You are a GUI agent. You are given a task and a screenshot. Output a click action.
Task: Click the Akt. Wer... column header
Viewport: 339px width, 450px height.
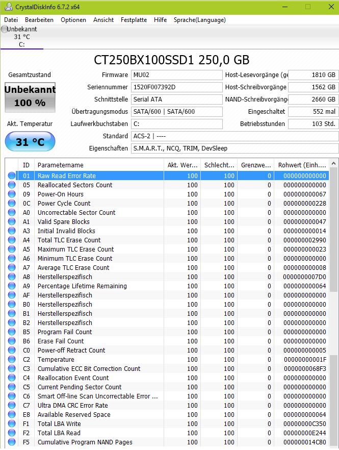click(182, 165)
